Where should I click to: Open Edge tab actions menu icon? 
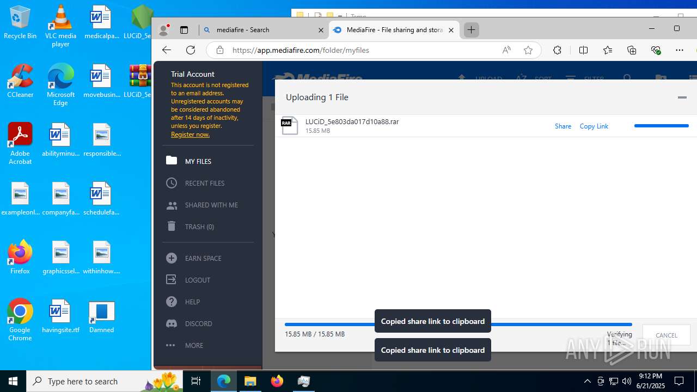[184, 30]
